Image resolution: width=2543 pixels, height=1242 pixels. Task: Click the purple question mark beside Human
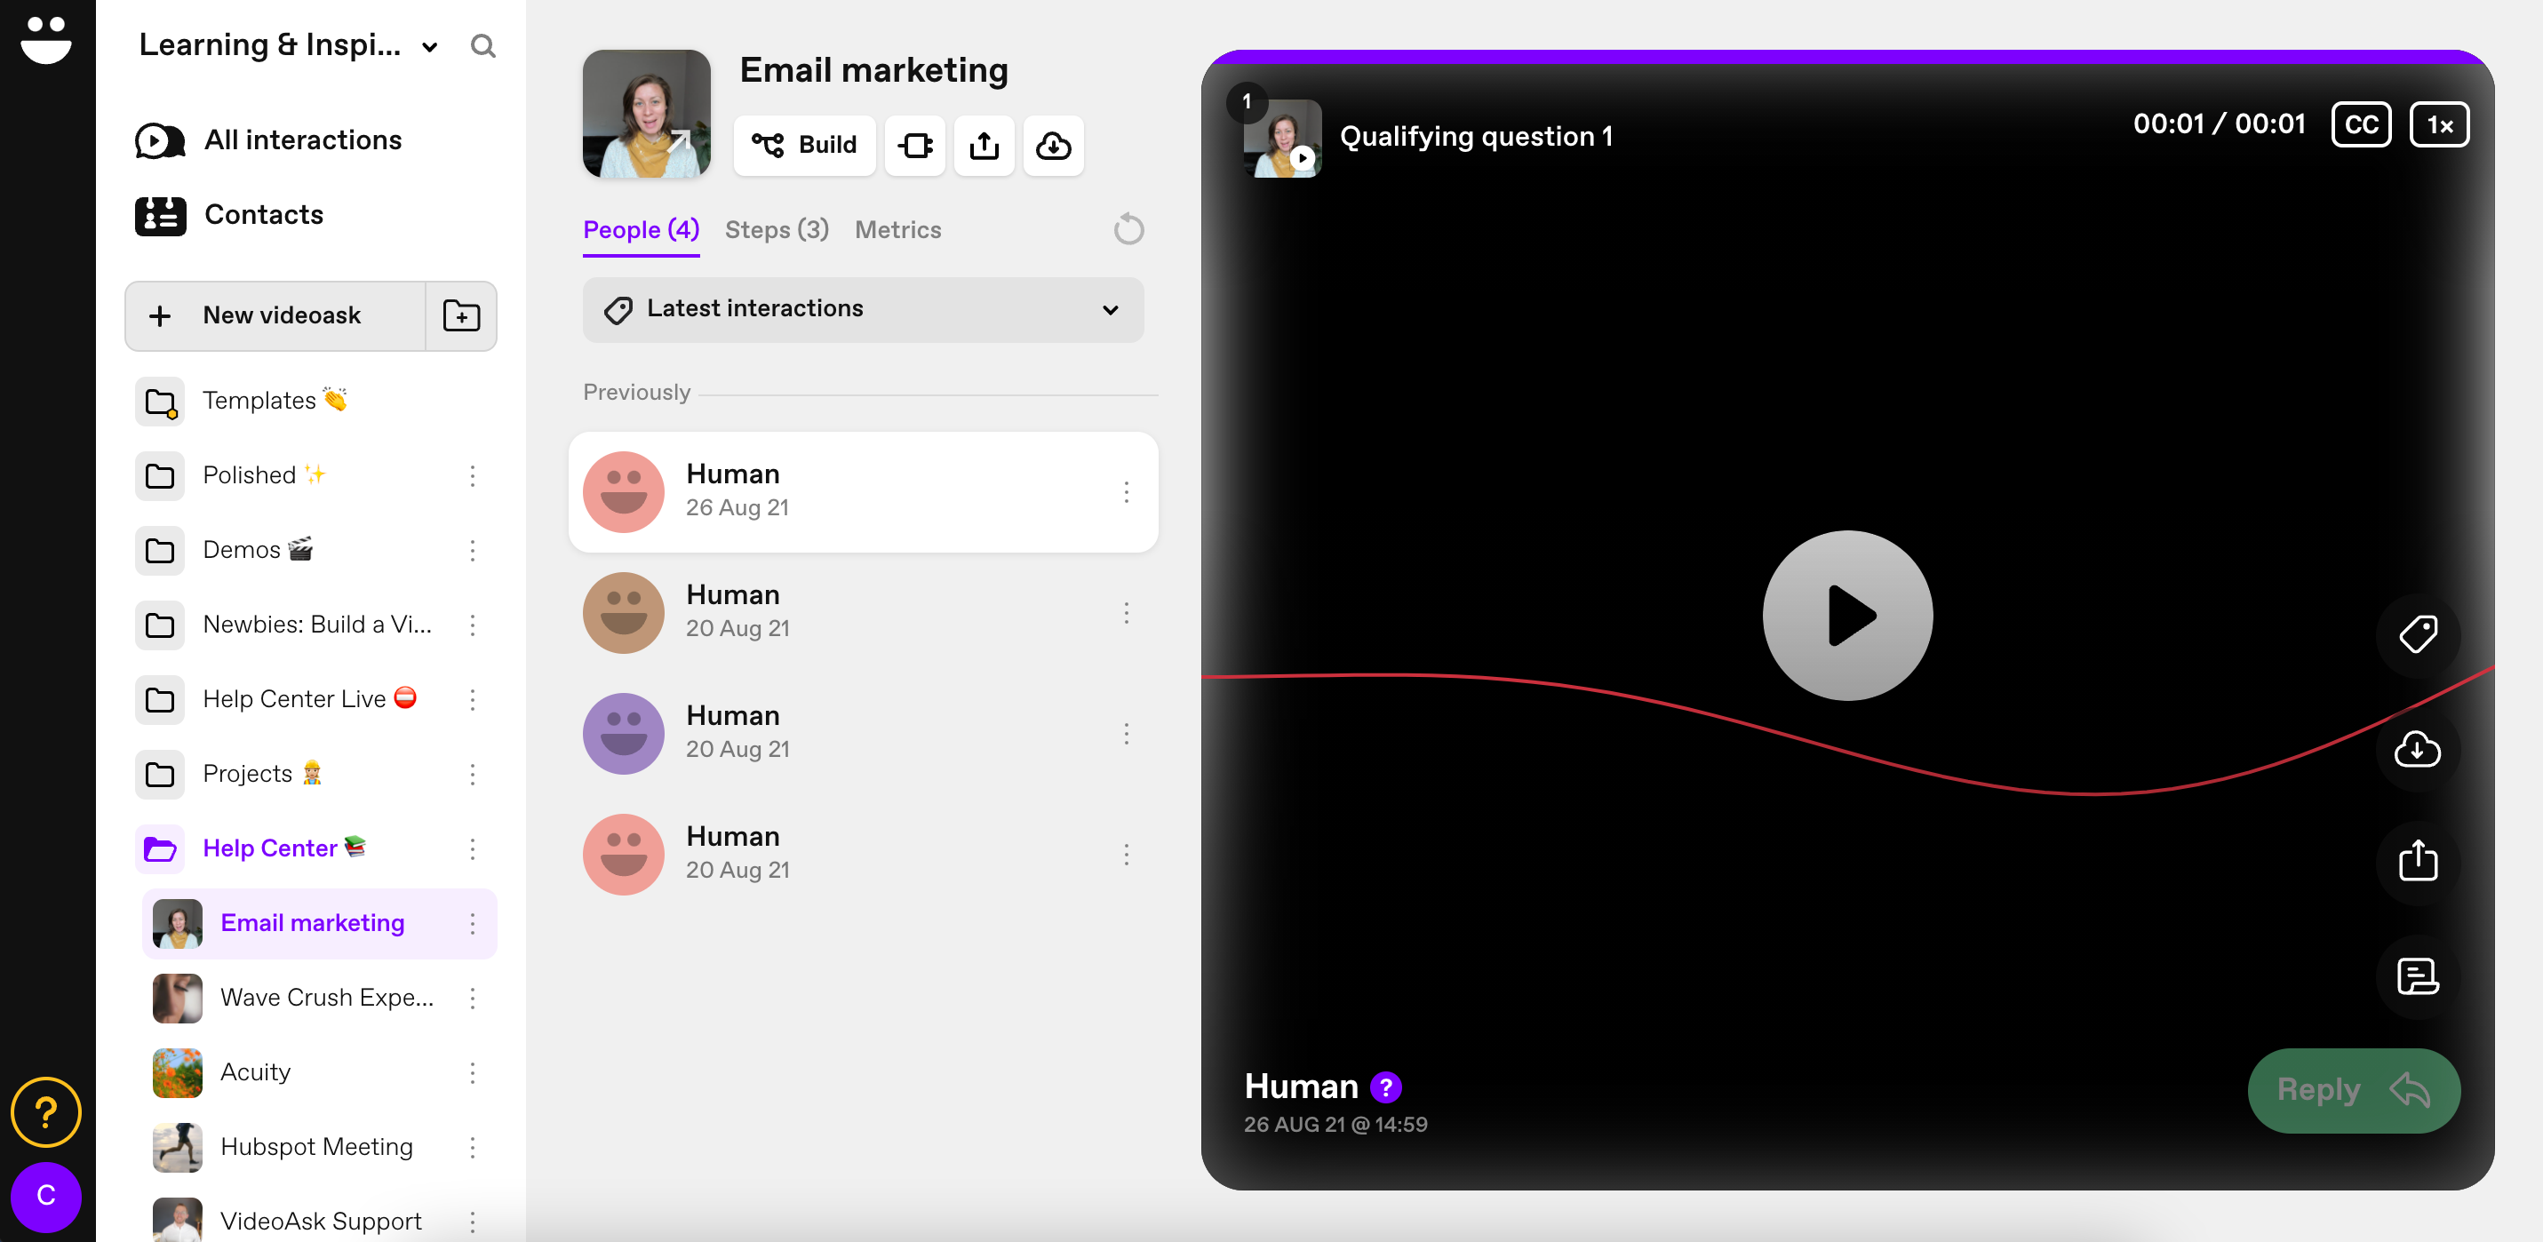(x=1385, y=1087)
